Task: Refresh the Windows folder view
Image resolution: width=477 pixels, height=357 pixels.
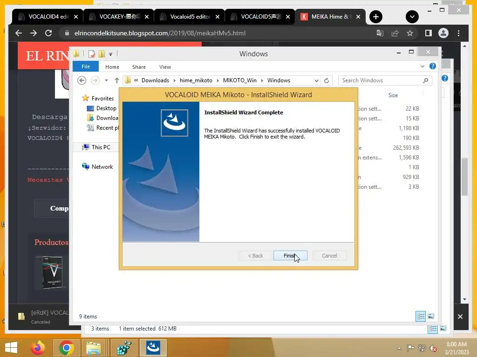Action: 327,80
